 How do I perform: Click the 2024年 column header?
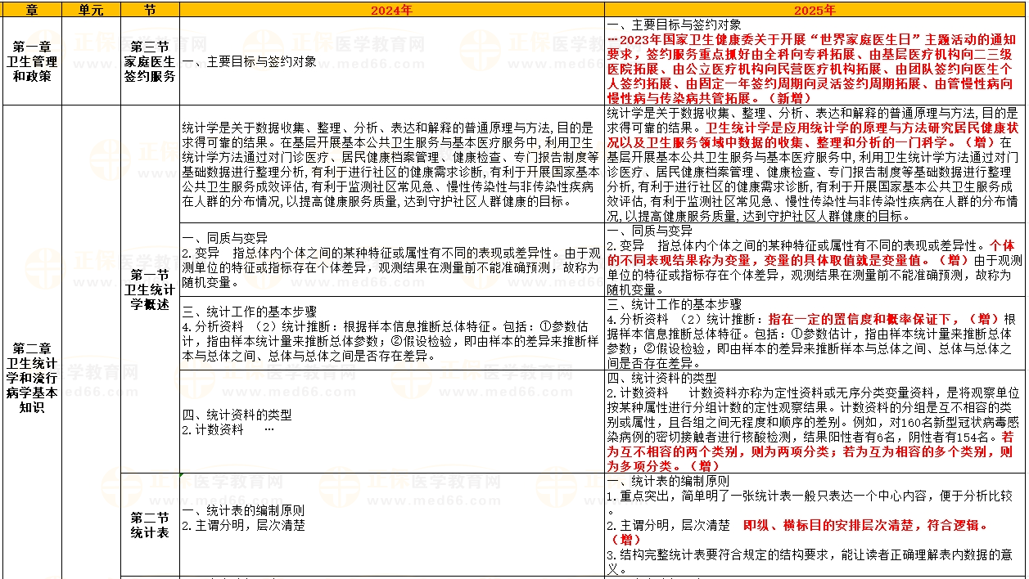pos(392,10)
